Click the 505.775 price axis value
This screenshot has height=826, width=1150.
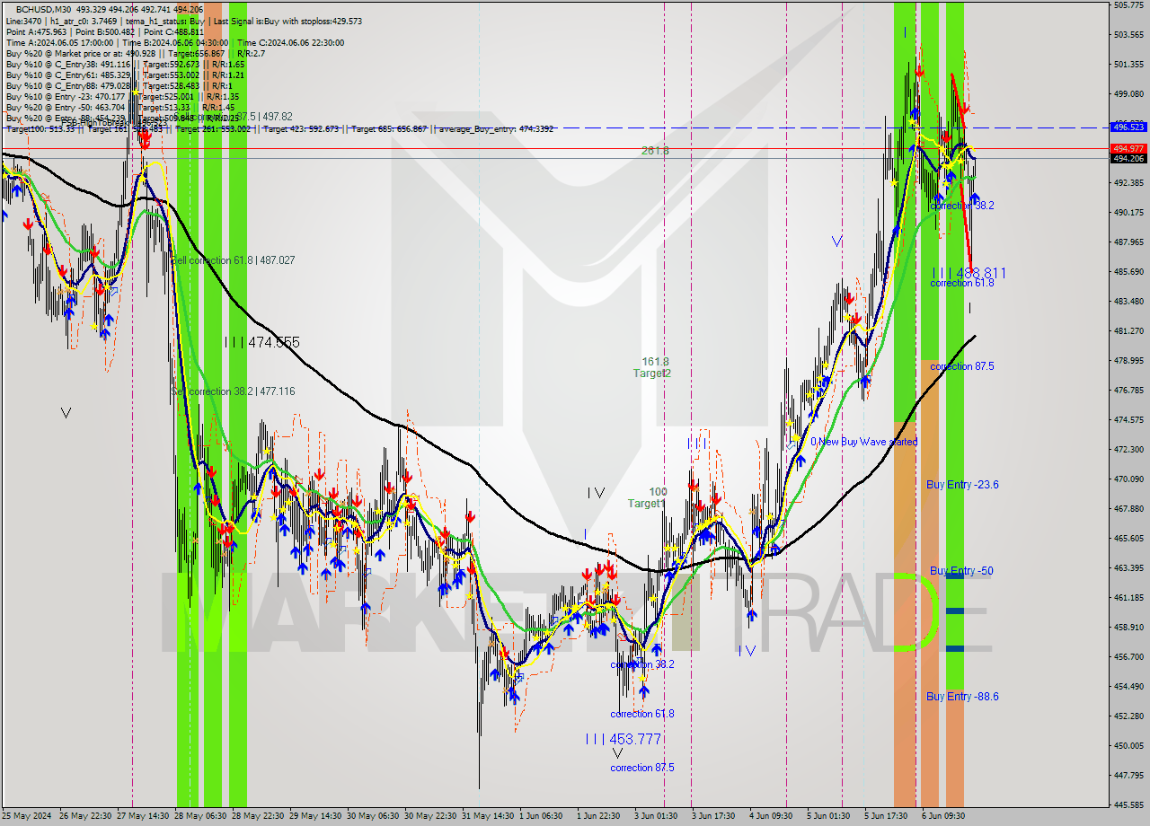1128,5
